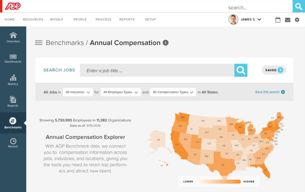The height and width of the screenshot is (192, 305).
Task: Open the Overview sidebar icon
Action: coord(13,37)
